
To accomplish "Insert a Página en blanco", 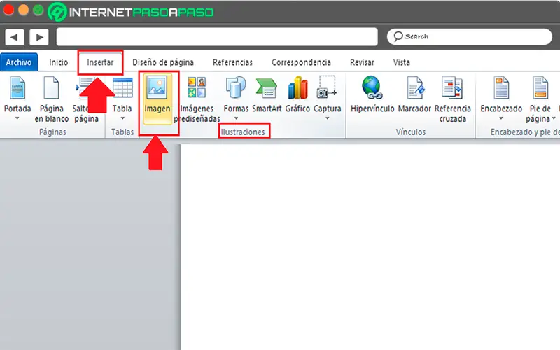I will coord(51,99).
